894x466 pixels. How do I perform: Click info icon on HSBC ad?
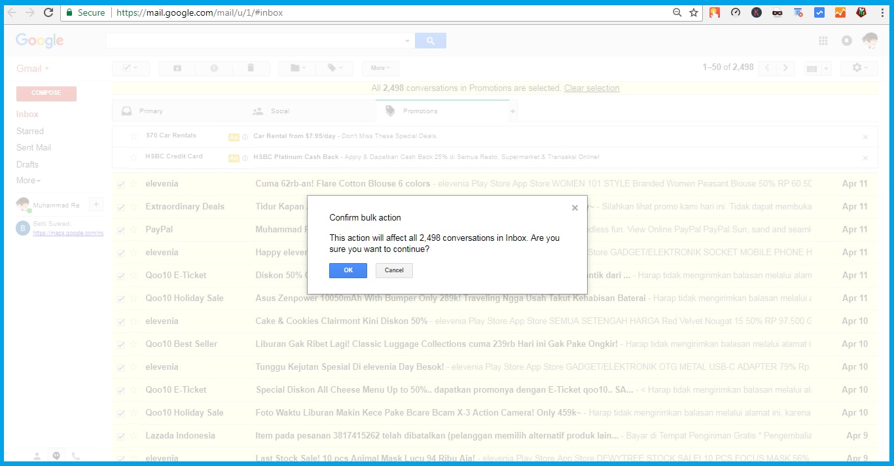click(x=245, y=158)
